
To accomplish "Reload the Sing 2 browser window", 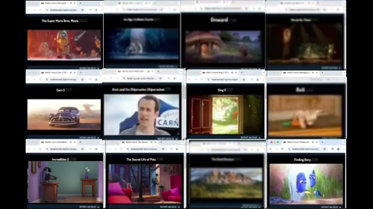I will pos(201,79).
